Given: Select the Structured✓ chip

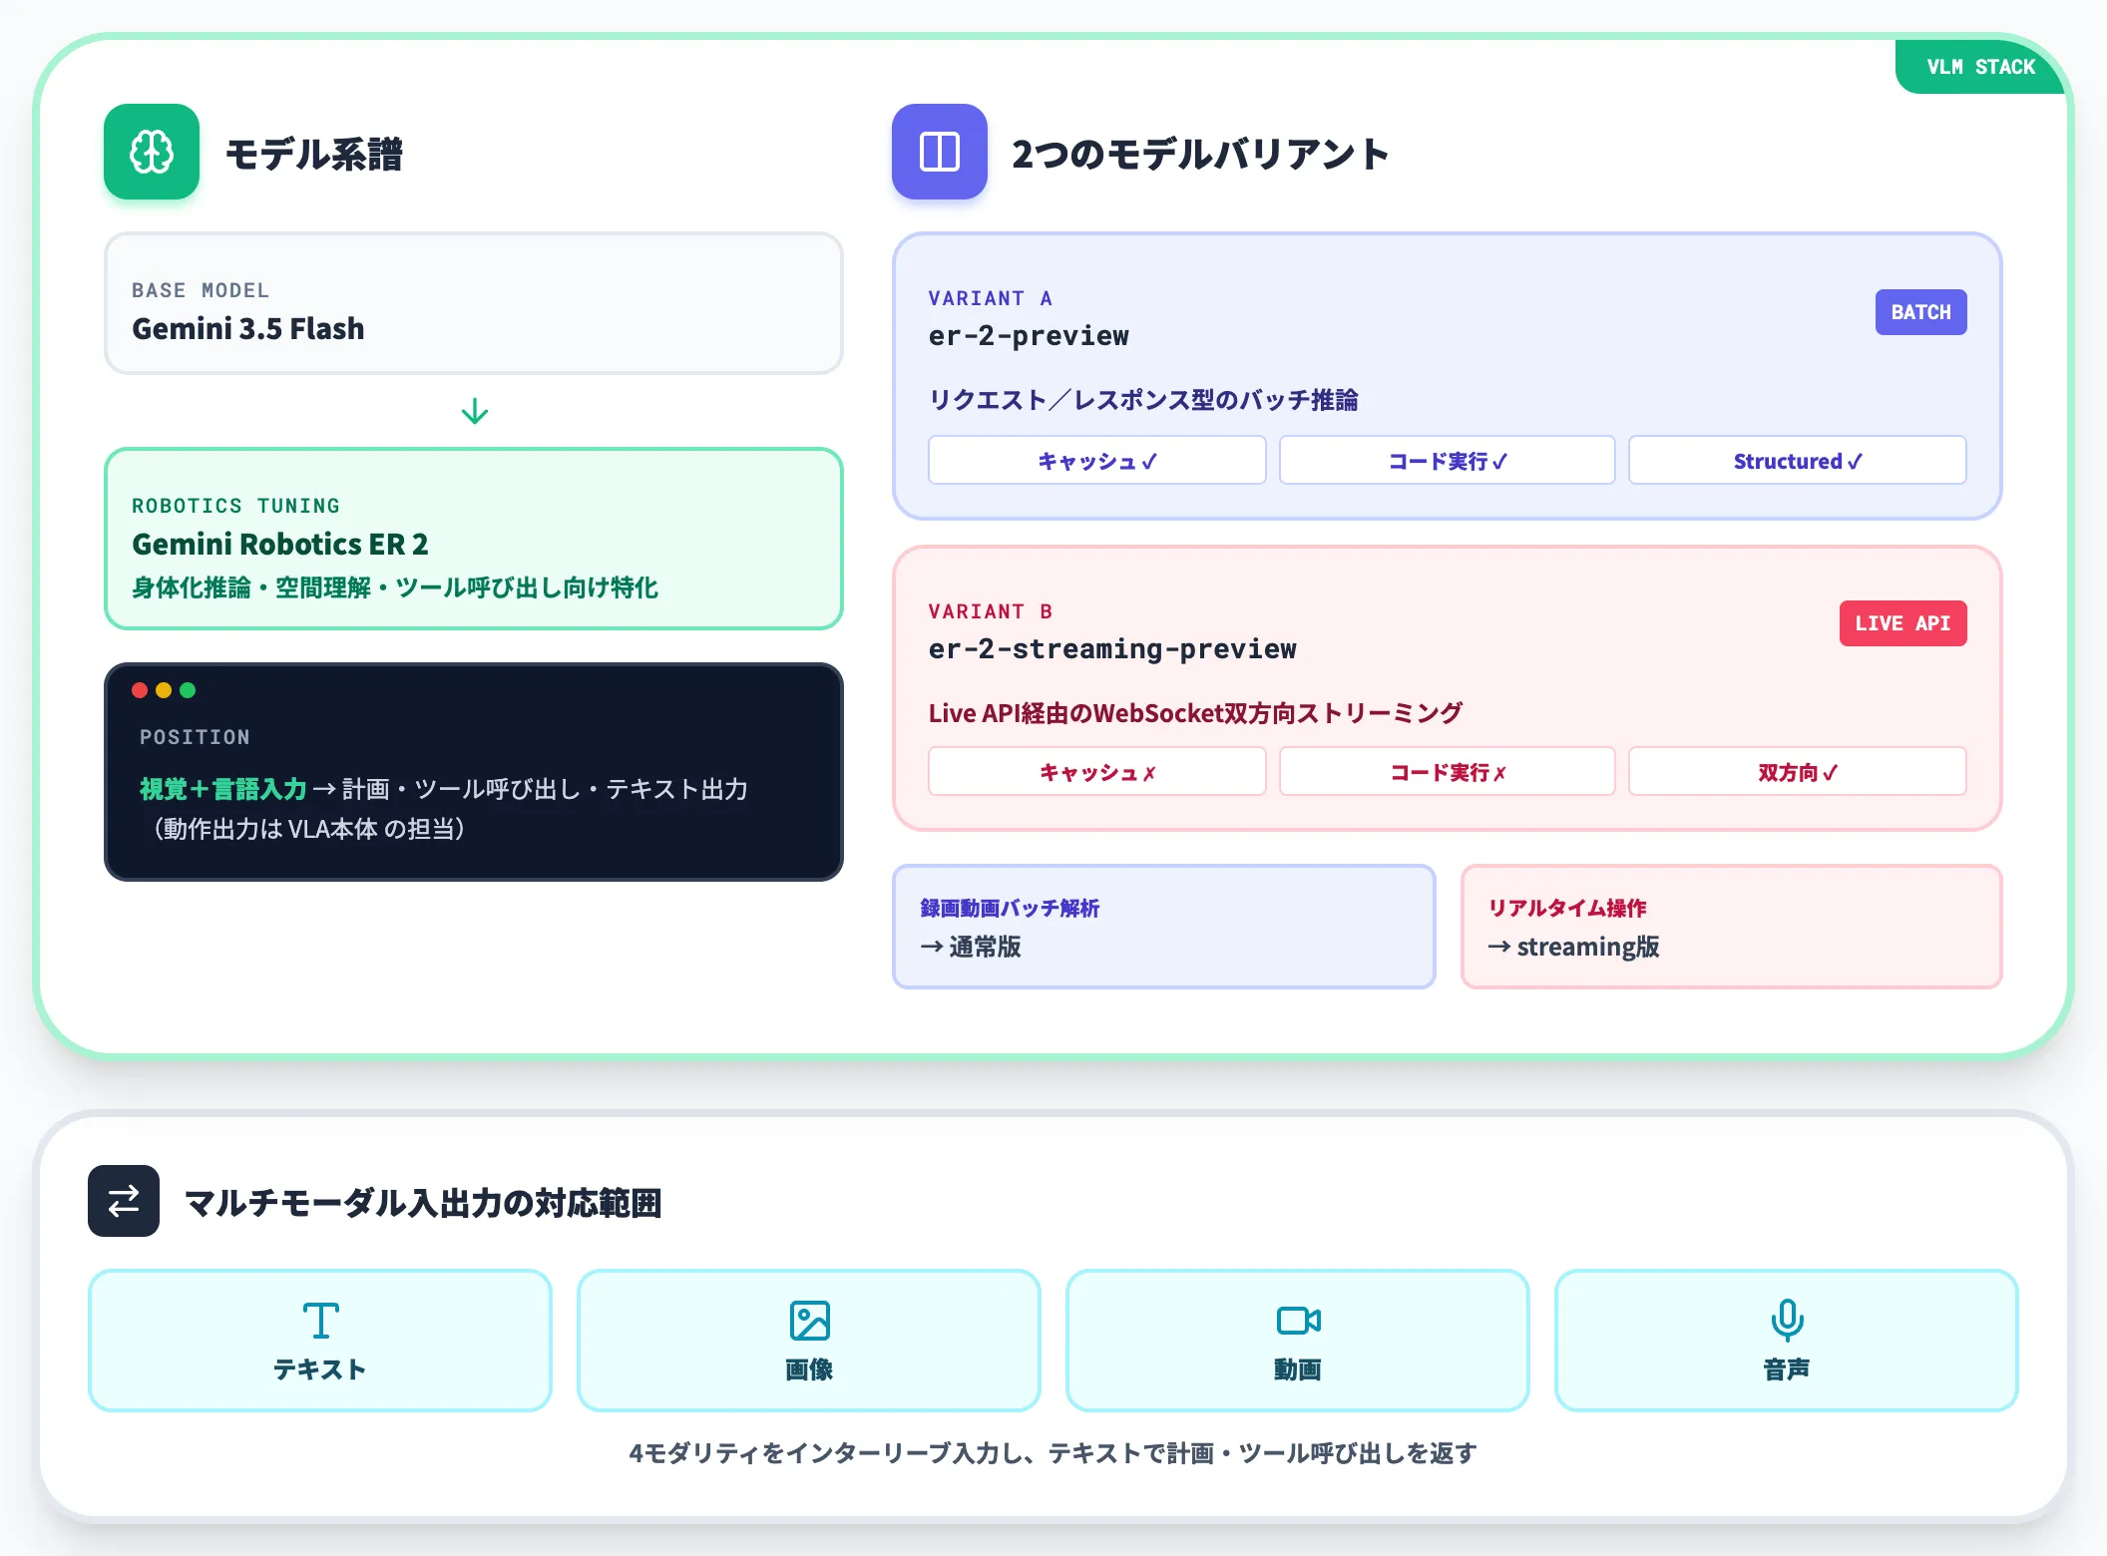Looking at the screenshot, I should click(1797, 460).
